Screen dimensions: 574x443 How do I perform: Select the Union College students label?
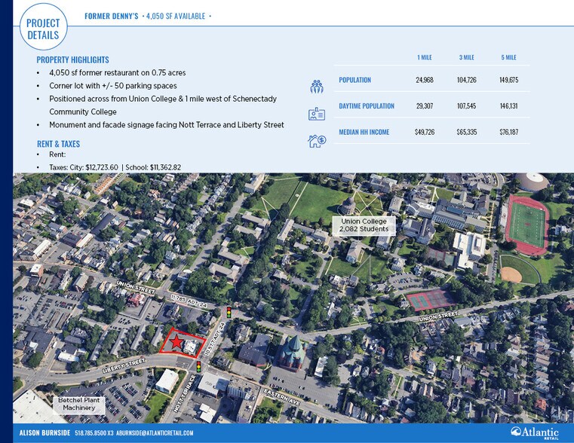364,225
